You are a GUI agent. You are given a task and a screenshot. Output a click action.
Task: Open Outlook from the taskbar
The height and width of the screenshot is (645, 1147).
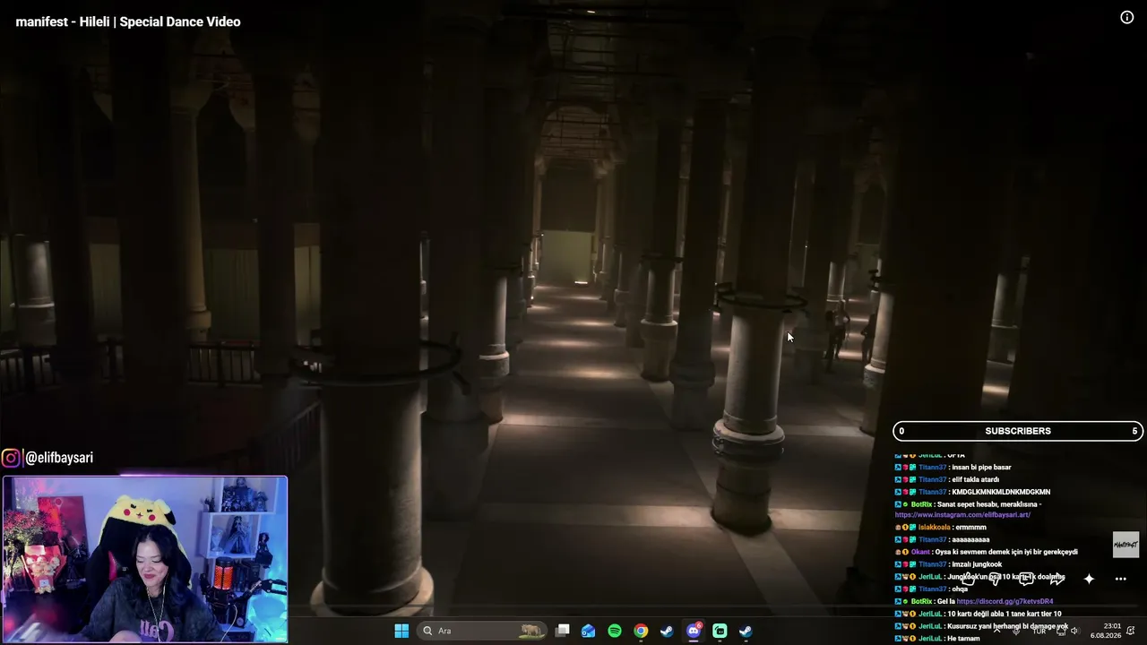coord(588,631)
